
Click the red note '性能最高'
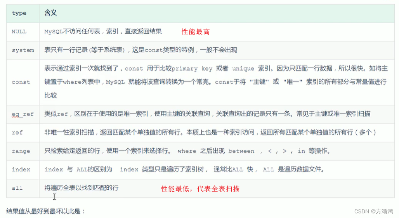[x=196, y=32]
